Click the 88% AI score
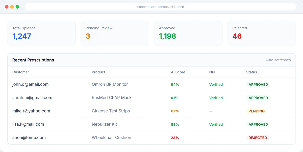 [x=175, y=125]
